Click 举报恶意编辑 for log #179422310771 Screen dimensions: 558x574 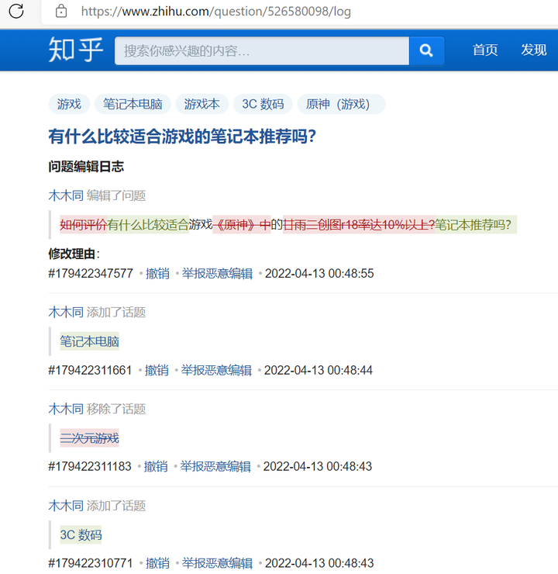pyautogui.click(x=217, y=563)
